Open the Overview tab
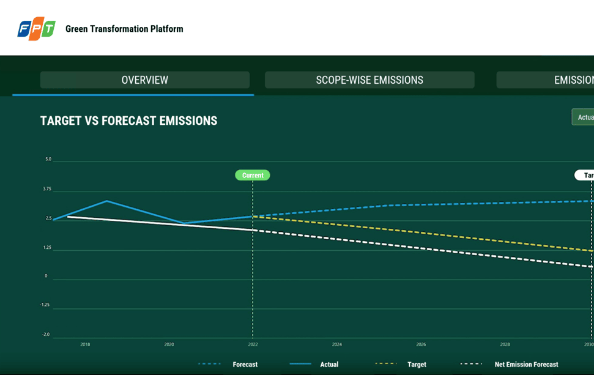This screenshot has height=375, width=594. (x=145, y=80)
